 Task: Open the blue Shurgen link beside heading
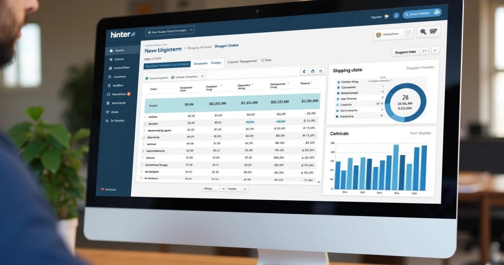[226, 46]
